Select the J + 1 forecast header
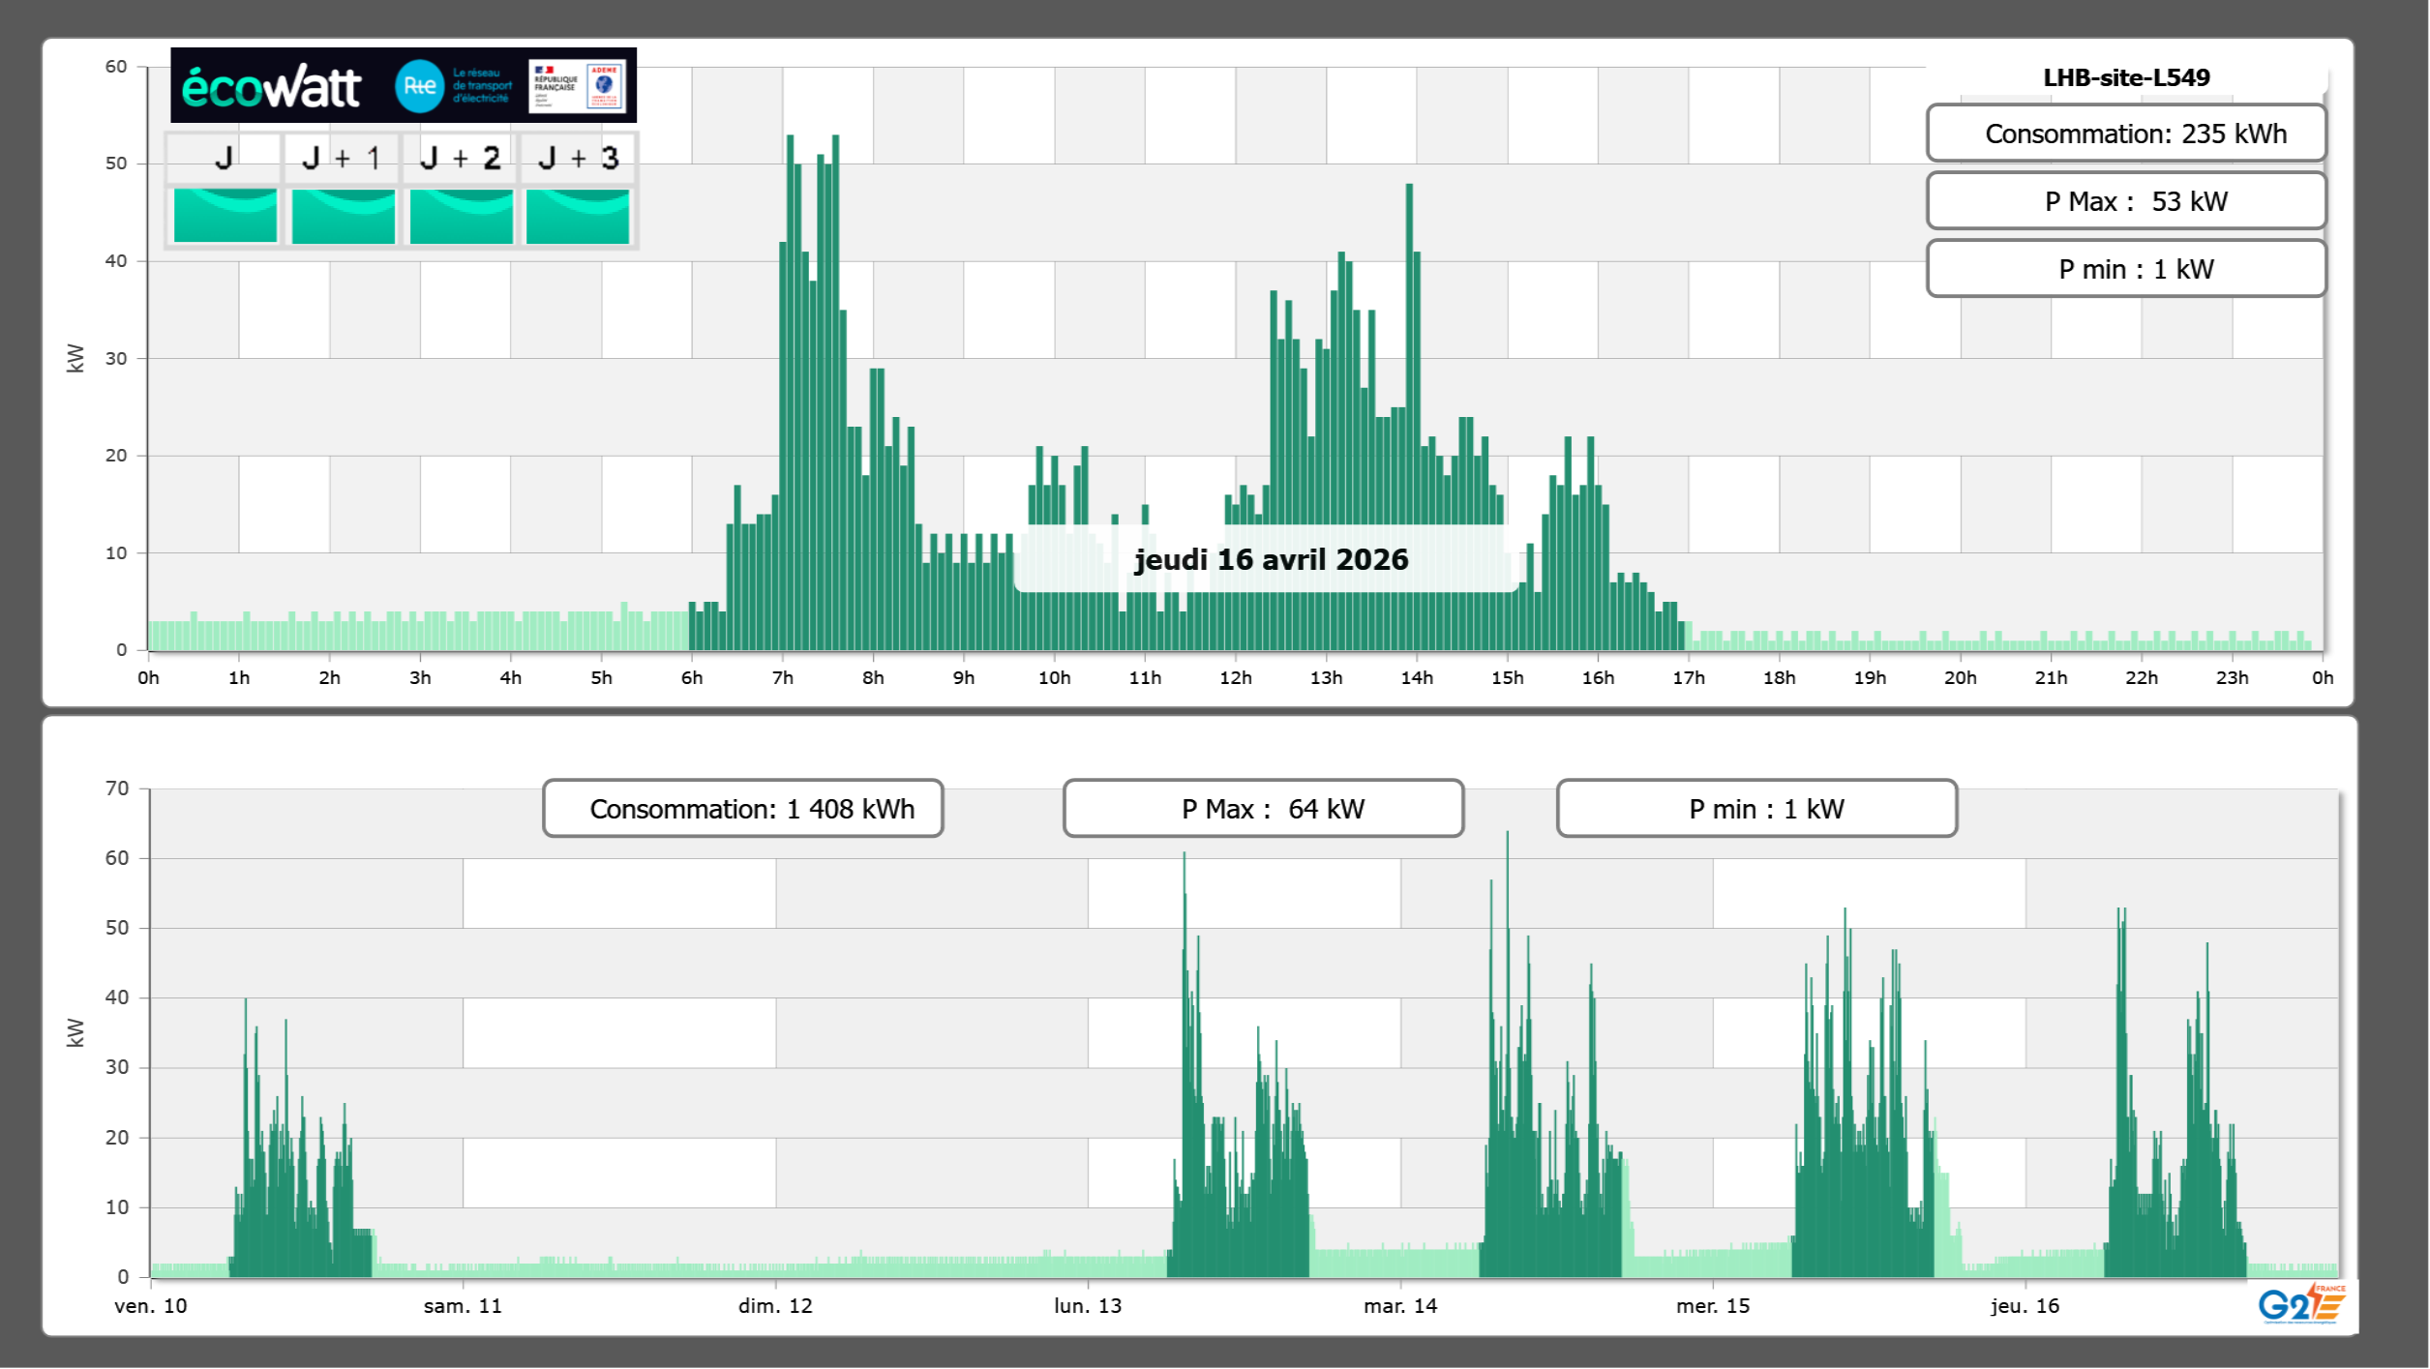Screen dimensions: 2430x1369 [x=342, y=158]
